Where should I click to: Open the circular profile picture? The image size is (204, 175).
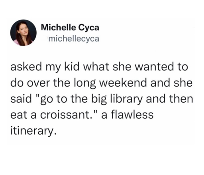24,33
